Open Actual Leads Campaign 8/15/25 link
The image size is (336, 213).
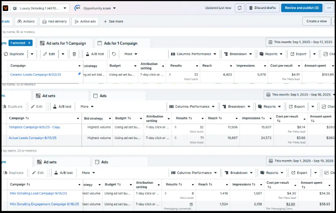coord(33,138)
